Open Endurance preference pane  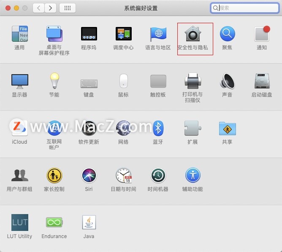(x=54, y=223)
